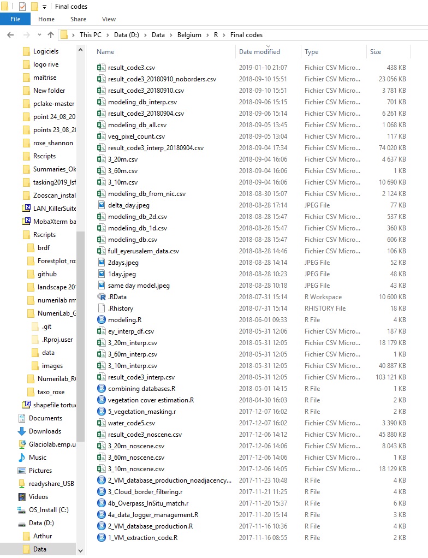Click the Up one level arrow
The width and height of the screenshot is (428, 558).
[x=51, y=35]
